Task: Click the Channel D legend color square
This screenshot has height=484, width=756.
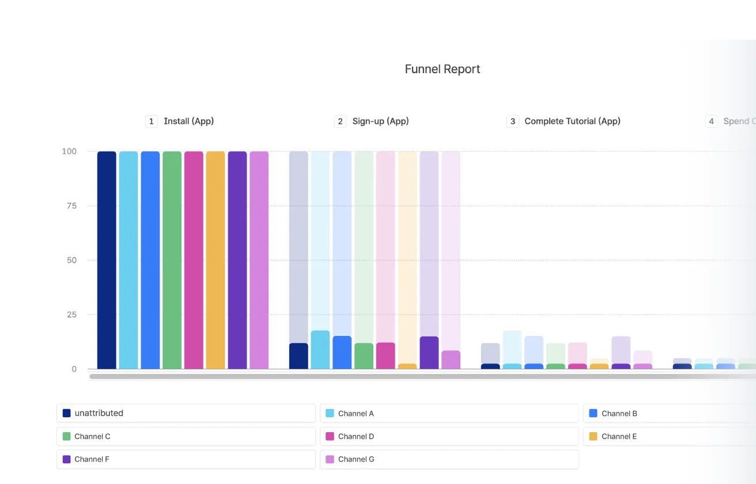Action: pyautogui.click(x=330, y=436)
